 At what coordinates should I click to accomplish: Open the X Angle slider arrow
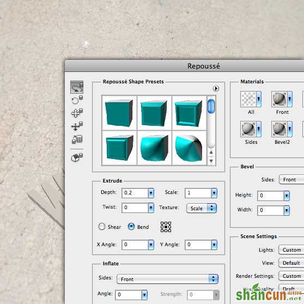click(x=151, y=245)
